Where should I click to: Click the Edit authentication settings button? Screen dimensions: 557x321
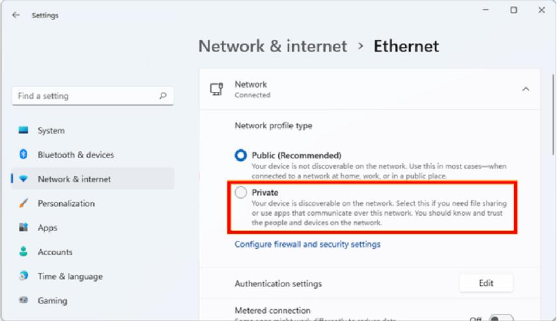point(486,283)
